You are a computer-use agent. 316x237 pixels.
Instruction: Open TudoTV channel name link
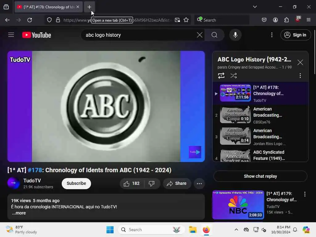(32, 181)
